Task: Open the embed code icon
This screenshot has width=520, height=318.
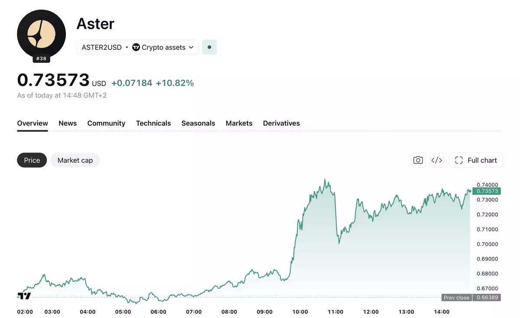Action: 437,160
